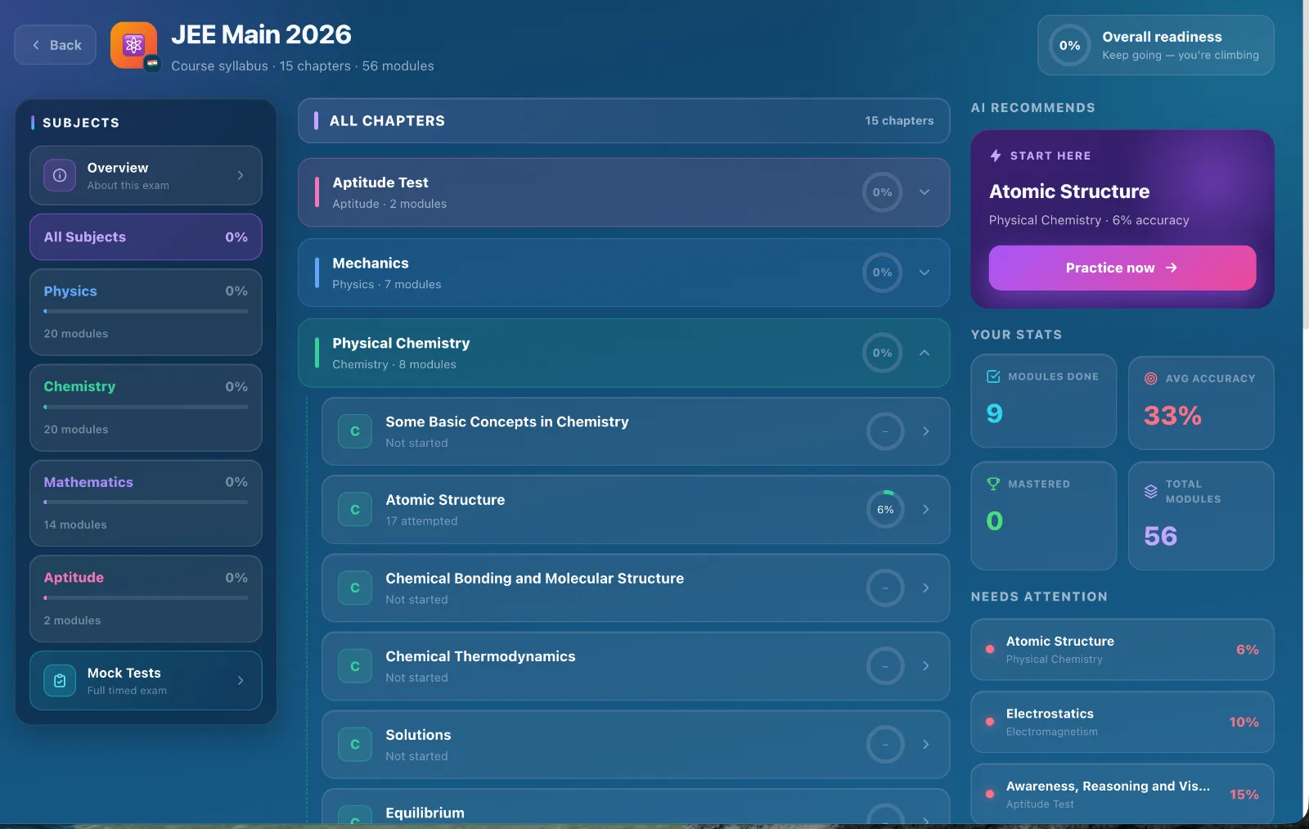Screen dimensions: 1309x829
Task: Select the Chemistry subject
Action: pos(146,408)
